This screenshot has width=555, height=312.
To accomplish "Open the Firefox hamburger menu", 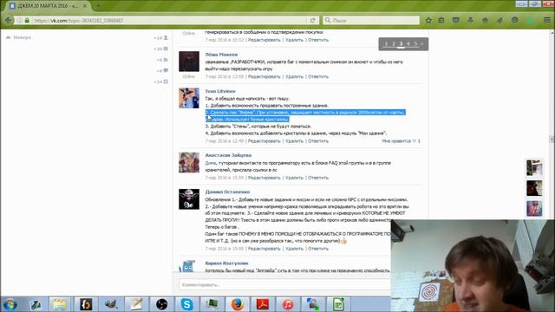I will (547, 20).
